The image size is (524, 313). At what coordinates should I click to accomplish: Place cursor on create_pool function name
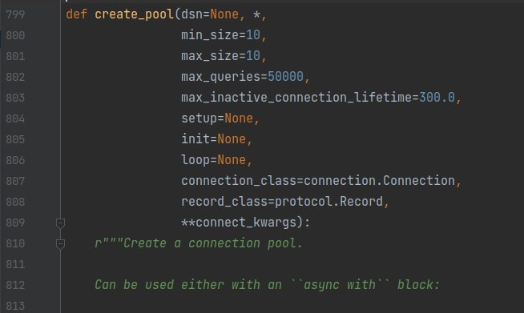click(x=134, y=14)
